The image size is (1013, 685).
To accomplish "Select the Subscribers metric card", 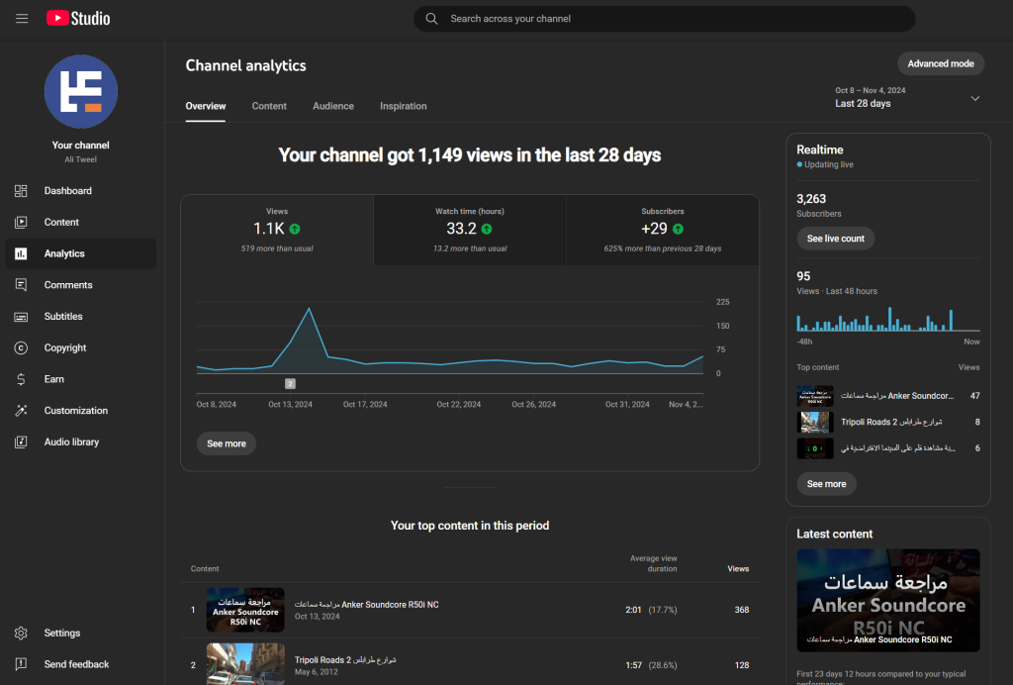I will [x=662, y=230].
